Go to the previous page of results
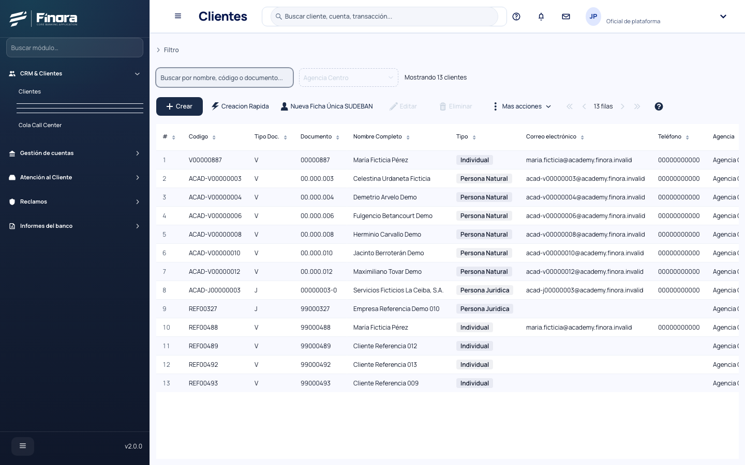This screenshot has width=745, height=465. (584, 106)
